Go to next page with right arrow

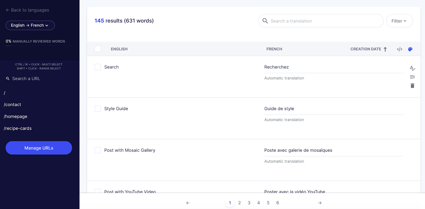tap(320, 203)
